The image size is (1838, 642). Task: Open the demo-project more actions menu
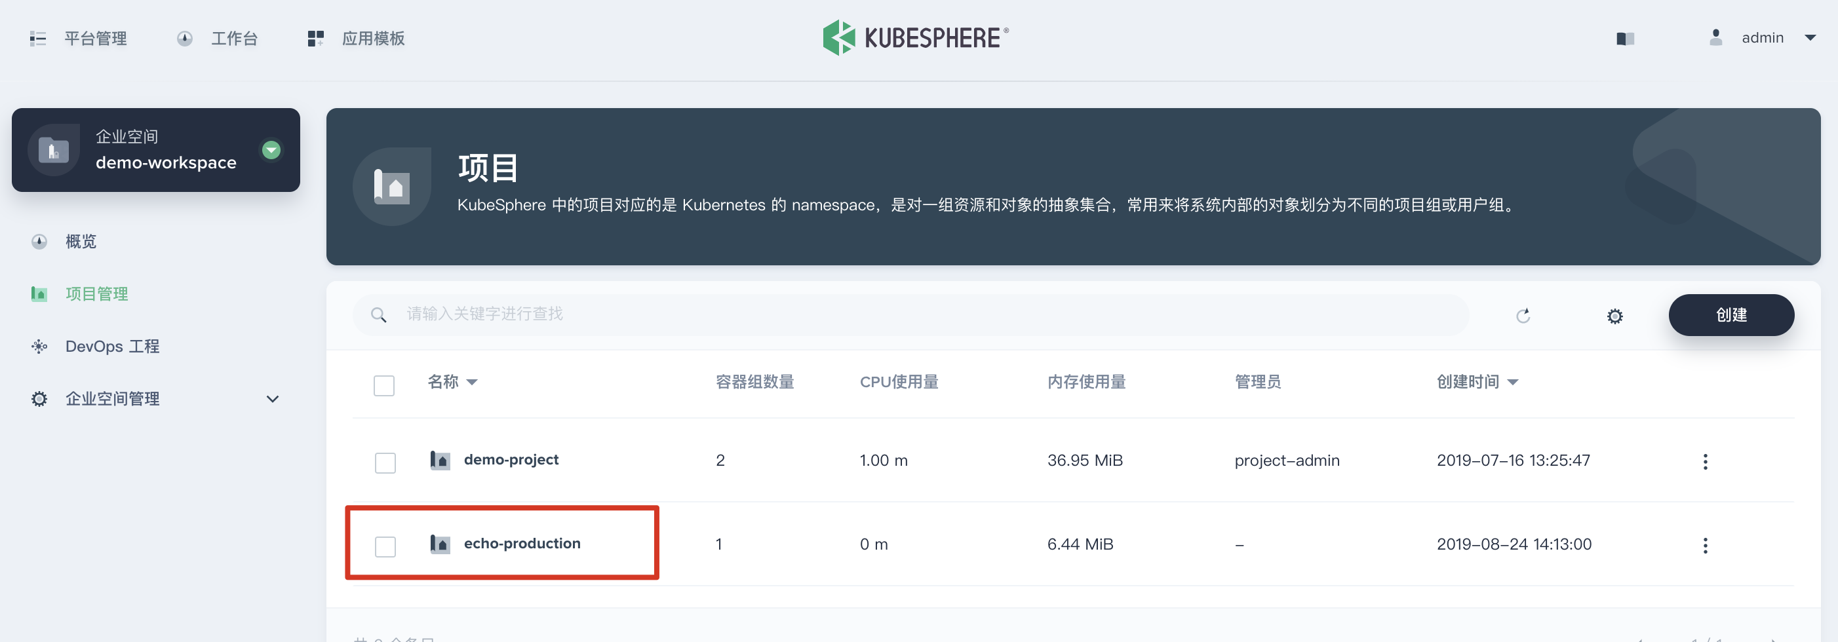[x=1706, y=462]
